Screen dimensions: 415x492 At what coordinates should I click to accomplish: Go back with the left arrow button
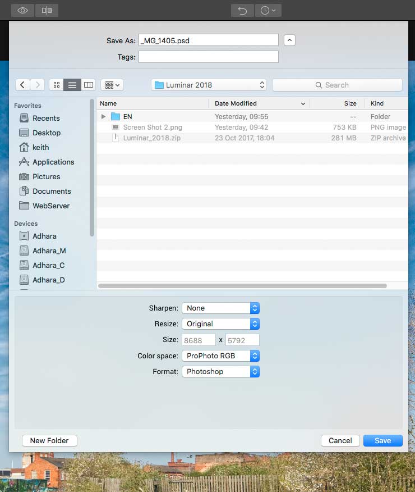coord(22,85)
